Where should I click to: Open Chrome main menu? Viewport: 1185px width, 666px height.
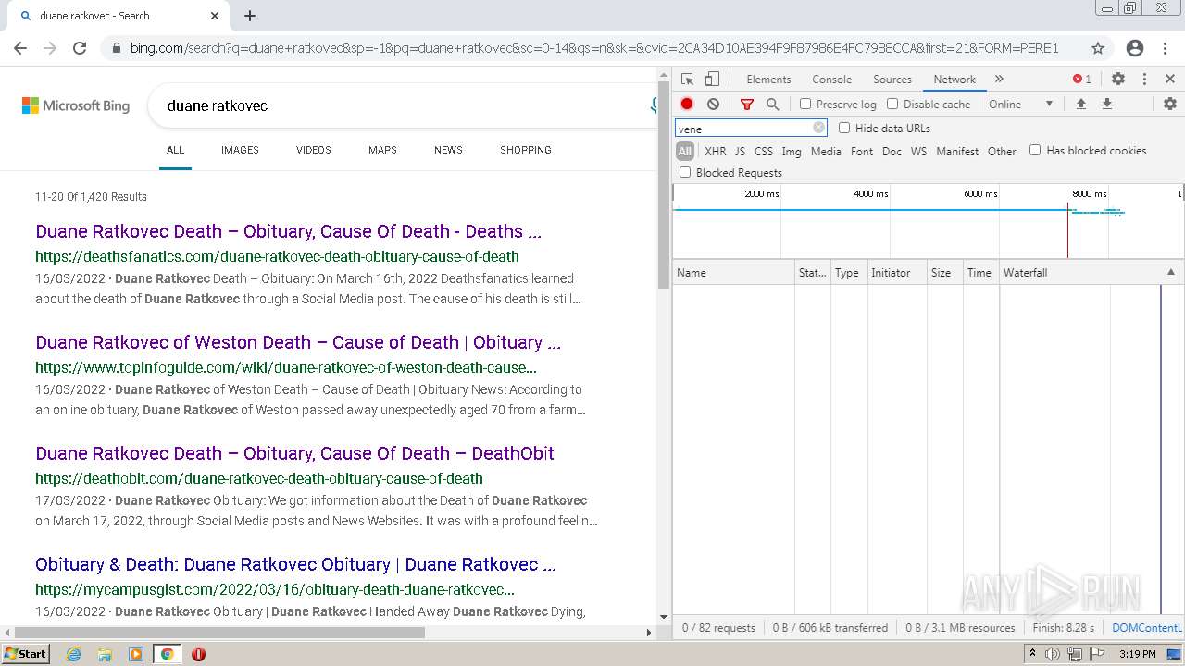(x=1165, y=48)
